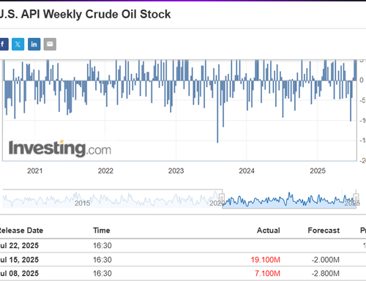Click the 2015 area in the overview navigator
Image resolution: width=366 pixels, height=281 pixels.
(82, 203)
